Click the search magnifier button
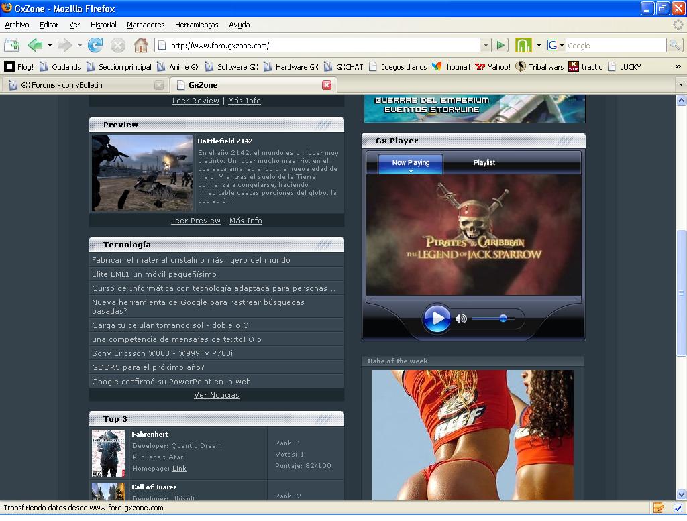Image resolution: width=687 pixels, height=521 pixels. point(674,45)
